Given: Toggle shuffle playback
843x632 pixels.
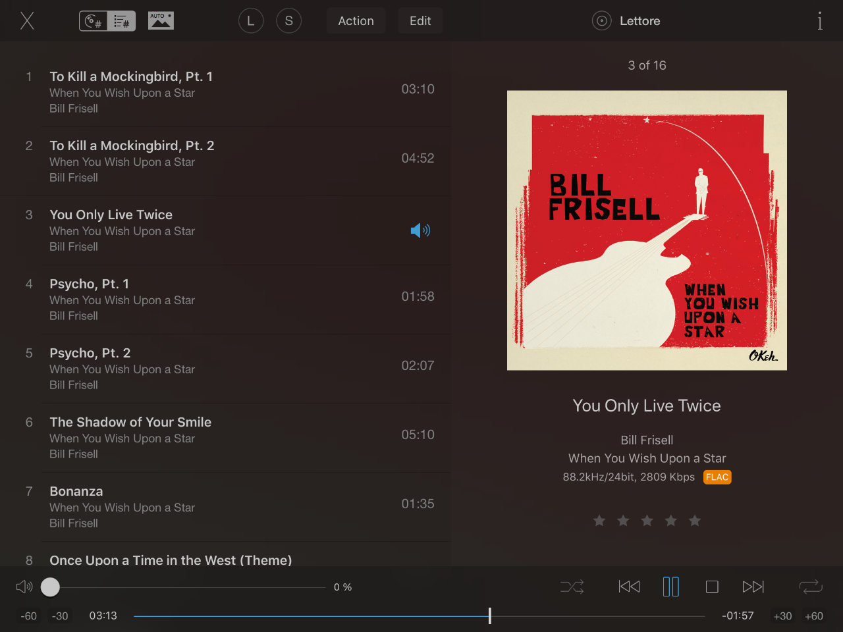Looking at the screenshot, I should click(x=572, y=587).
